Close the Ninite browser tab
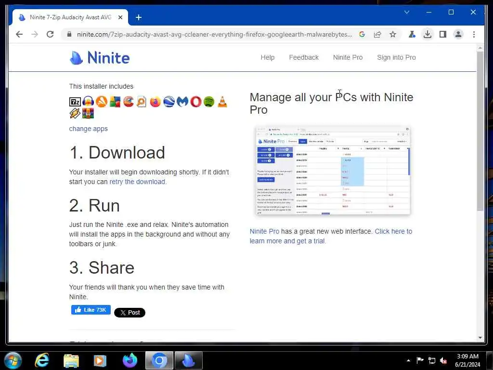Screen dimensions: 493x370 click(120, 17)
